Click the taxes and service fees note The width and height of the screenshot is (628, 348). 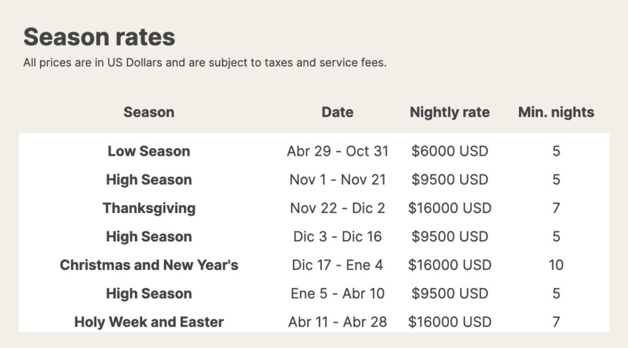[x=205, y=63]
